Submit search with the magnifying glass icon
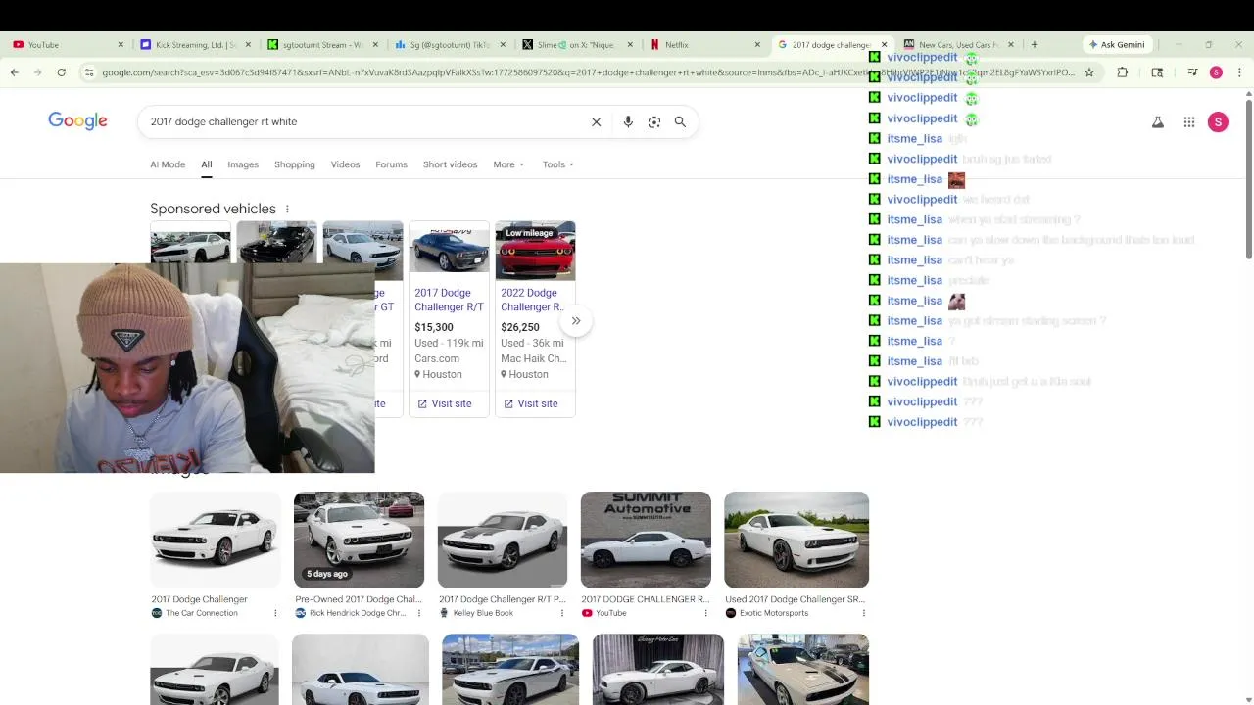This screenshot has height=705, width=1254. pos(680,121)
